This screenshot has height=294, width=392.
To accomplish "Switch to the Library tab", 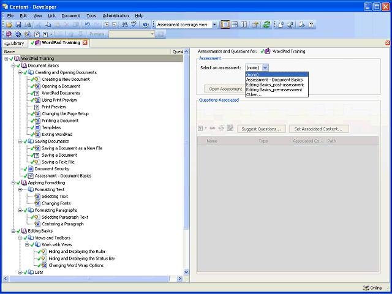I will [x=15, y=43].
